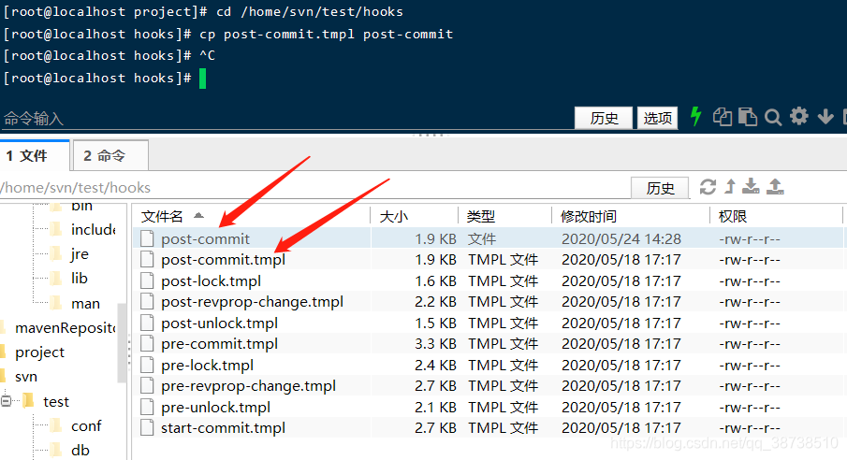847x460 pixels.
Task: Click the folder tree vertical scrollbar
Action: 122,343
